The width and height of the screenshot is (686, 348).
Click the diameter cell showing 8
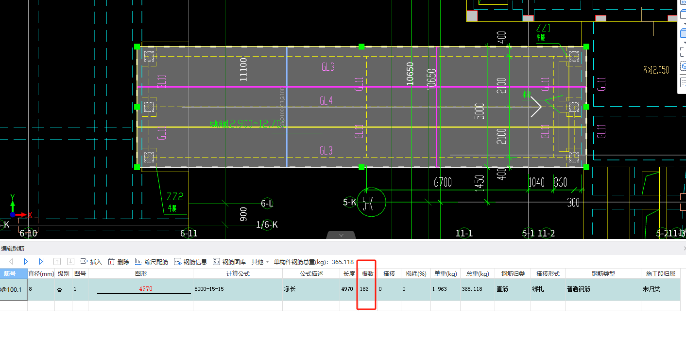click(x=41, y=289)
